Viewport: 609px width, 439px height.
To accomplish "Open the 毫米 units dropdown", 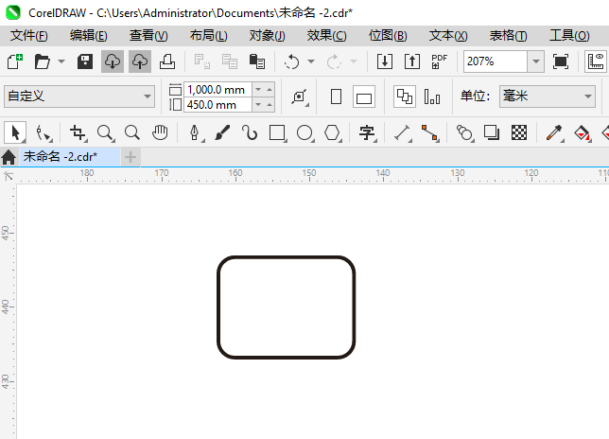I will tap(586, 97).
